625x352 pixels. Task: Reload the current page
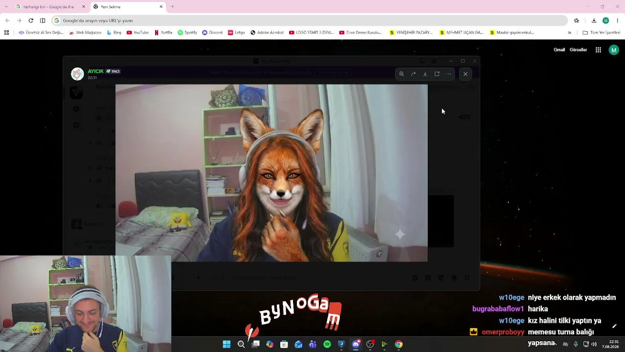click(x=31, y=21)
